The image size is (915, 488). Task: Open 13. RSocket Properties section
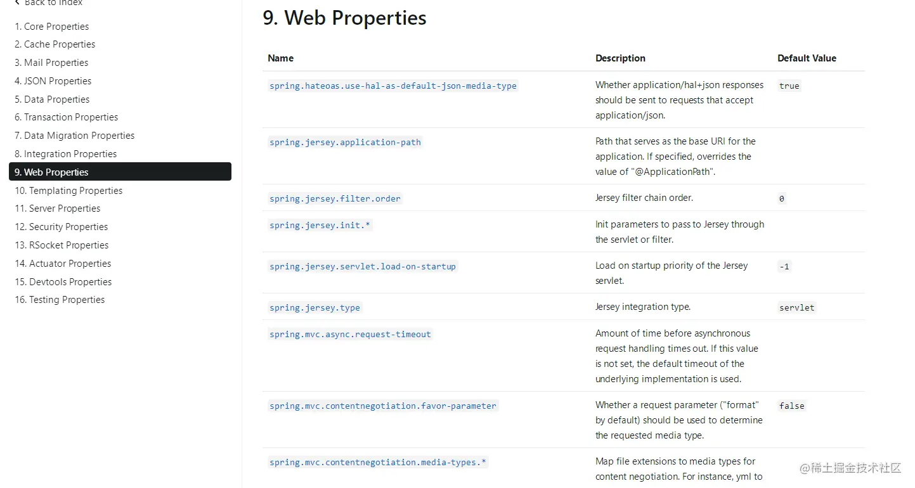coord(62,245)
